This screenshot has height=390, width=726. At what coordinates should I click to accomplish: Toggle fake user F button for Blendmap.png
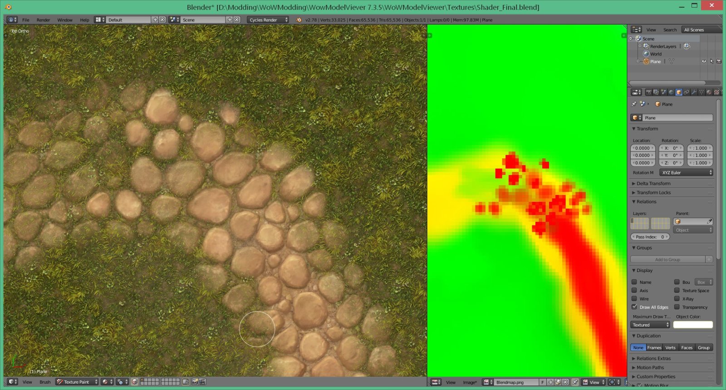542,382
